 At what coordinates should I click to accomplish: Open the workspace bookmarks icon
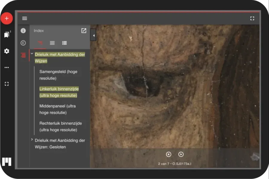coord(7,35)
